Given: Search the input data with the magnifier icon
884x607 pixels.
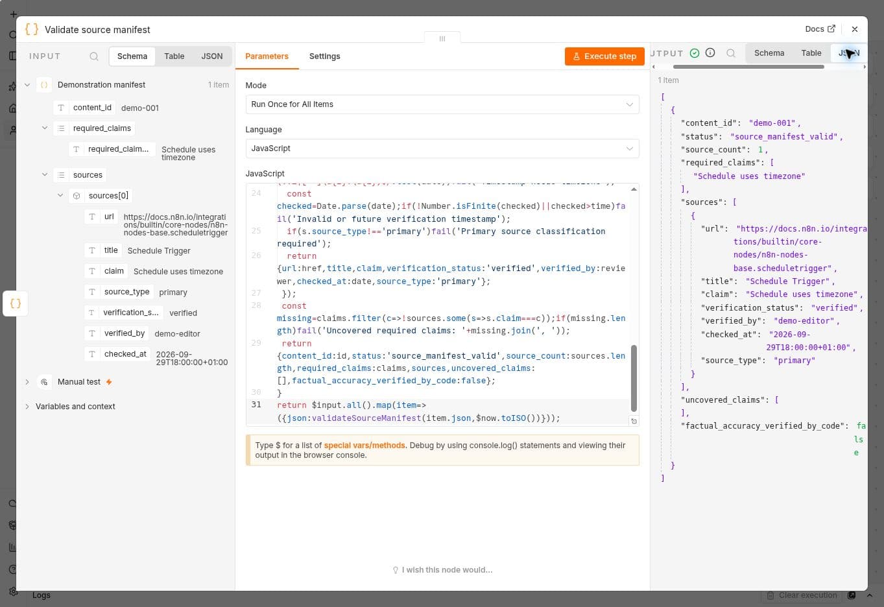Looking at the screenshot, I should click(94, 56).
